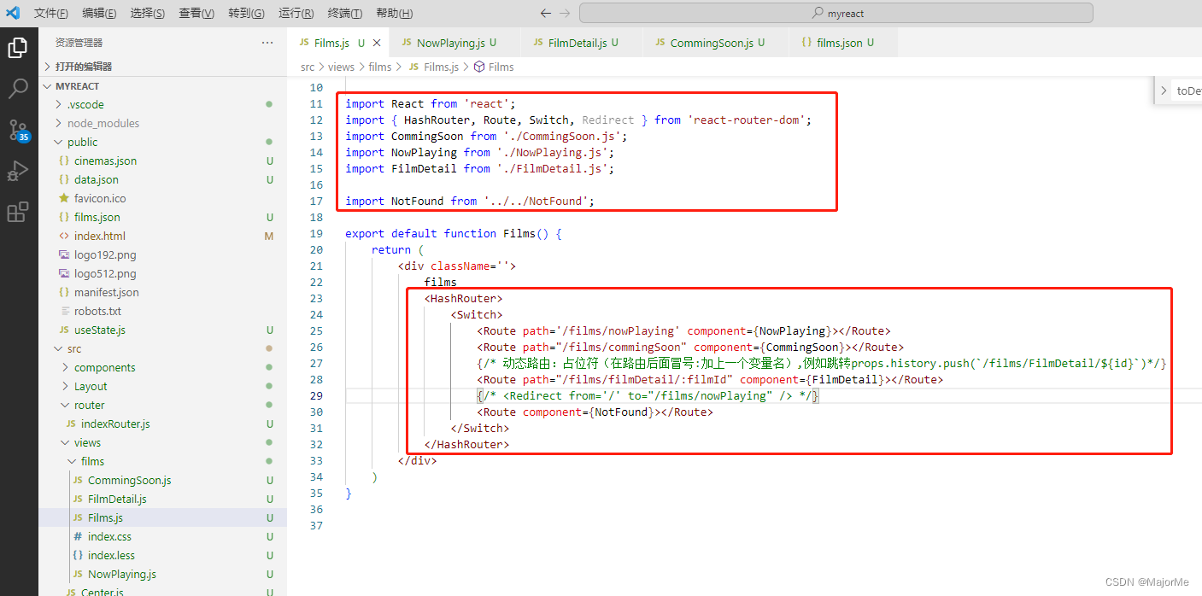Collapse the films folder in tree

coord(162,461)
